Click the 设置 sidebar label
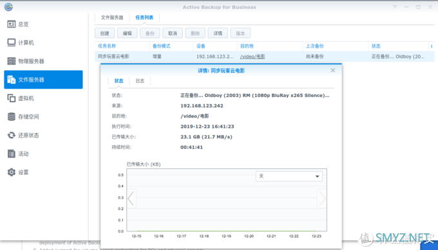The width and height of the screenshot is (438, 250). (x=23, y=172)
